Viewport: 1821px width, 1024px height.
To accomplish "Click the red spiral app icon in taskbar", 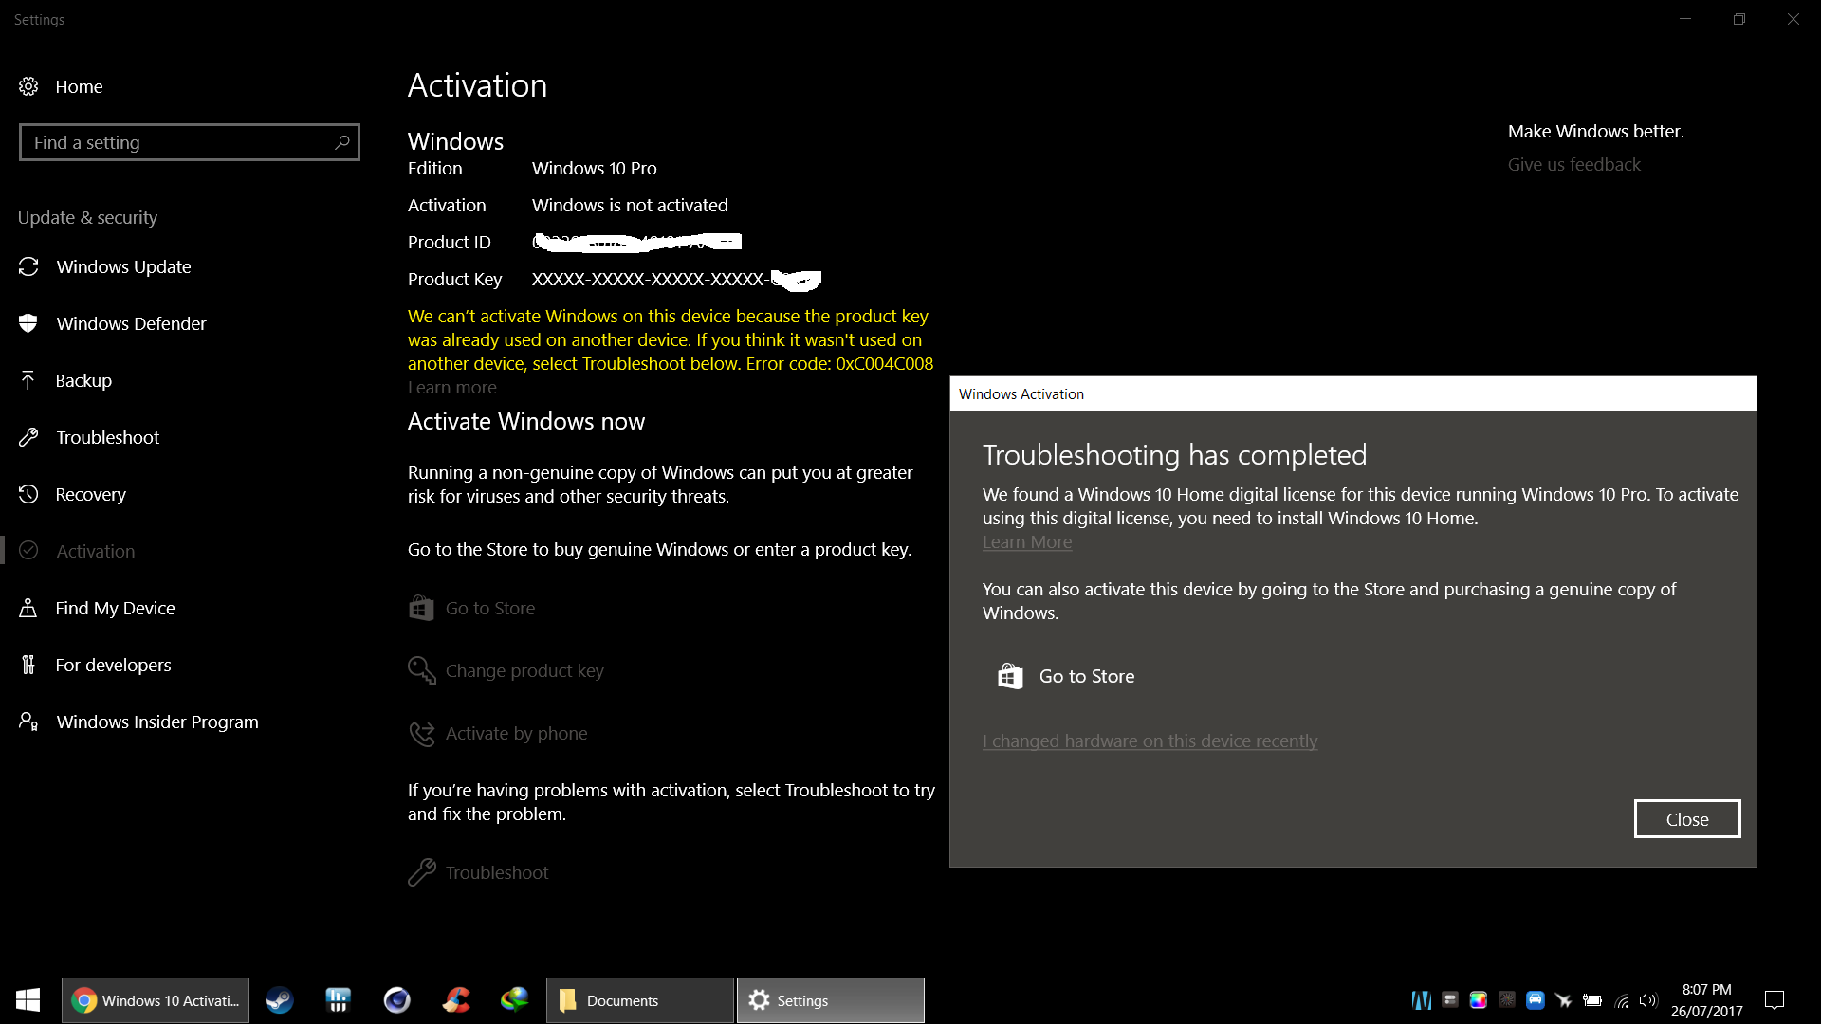I will [456, 1000].
